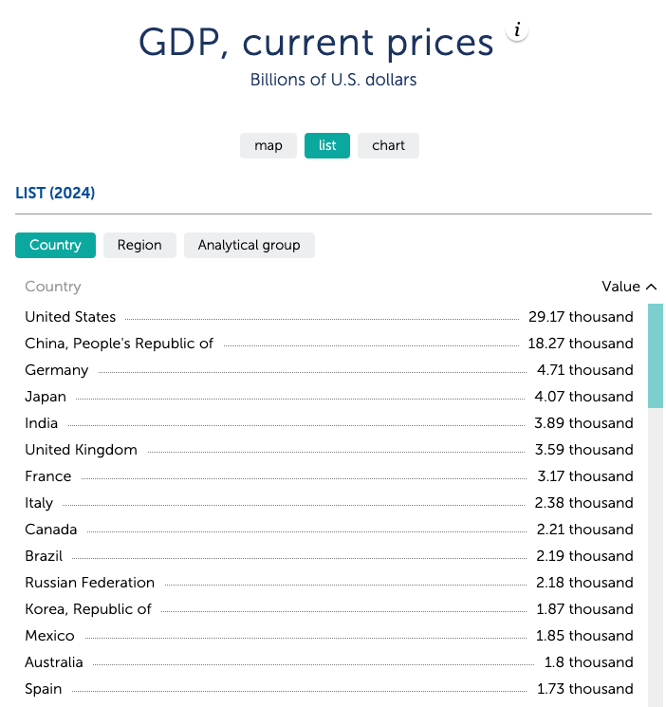Click the 1.87 thousand value

(584, 609)
